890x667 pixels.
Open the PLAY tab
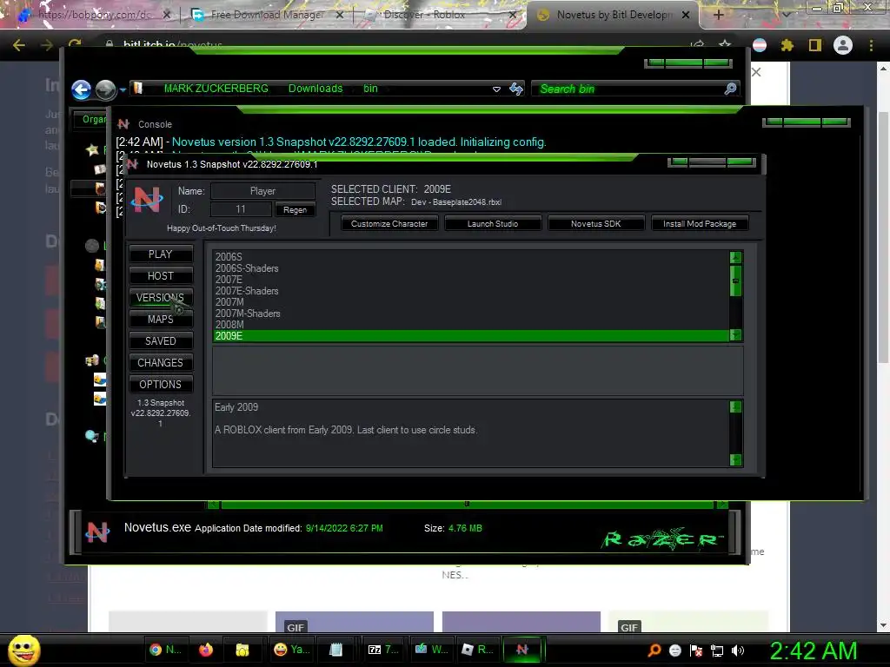[x=161, y=254]
